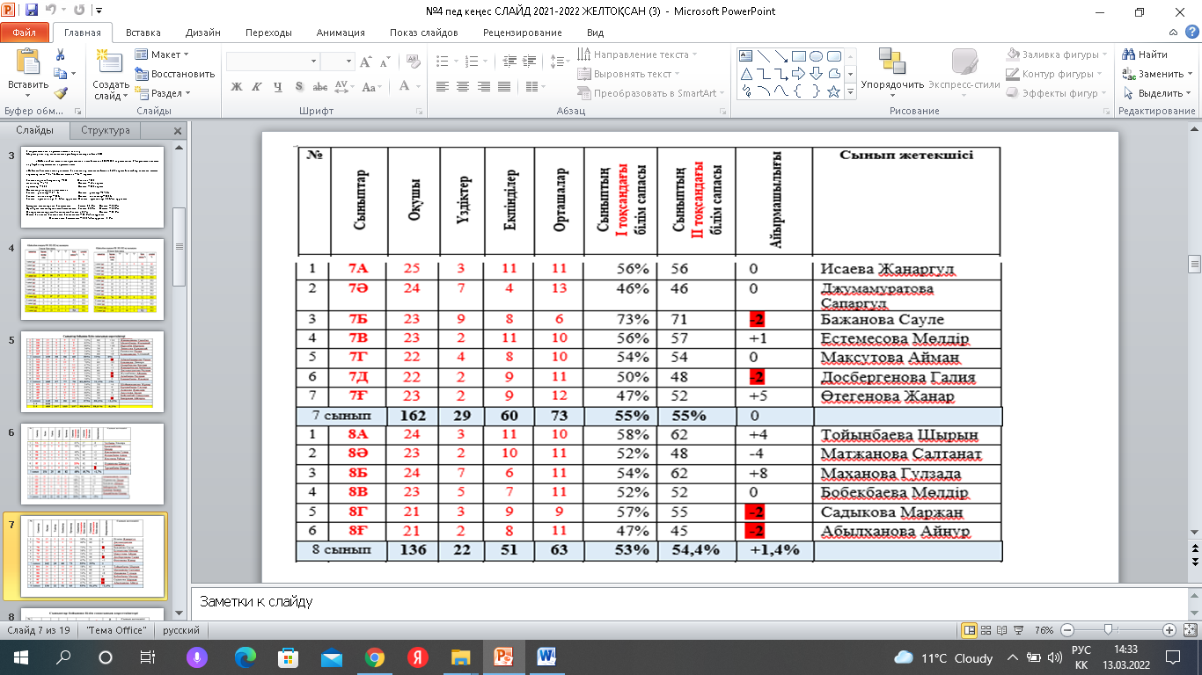Choose the oval shape in shapes gallery
The width and height of the screenshot is (1202, 675).
coord(816,55)
